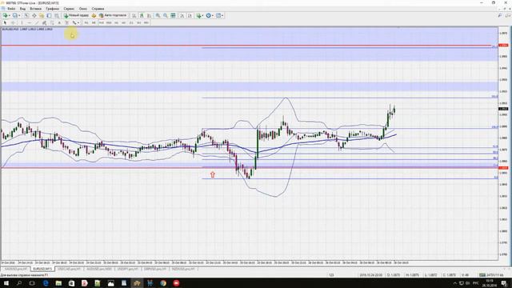Image resolution: width=512 pixels, height=288 pixels.
Task: Show the Navigator panel
Action: 42,15
